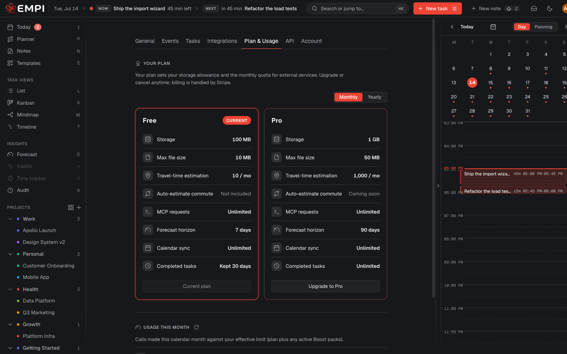Open the Customer Onboarding project
The height and width of the screenshot is (354, 567).
48,266
